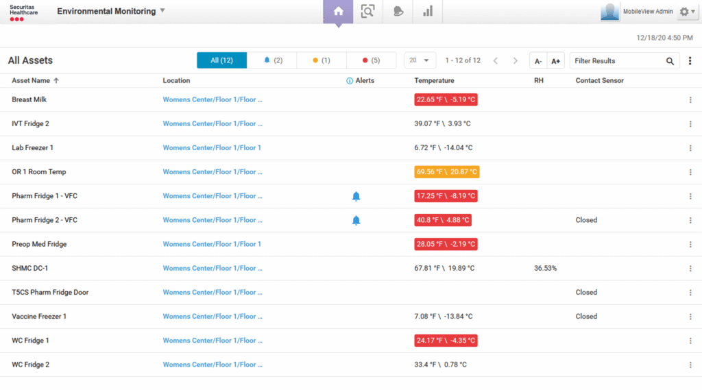Image resolution: width=702 pixels, height=390 pixels.
Task: Open row options for Breast Milk
Action: pos(690,100)
